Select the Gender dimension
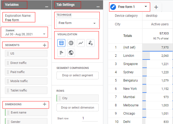The height and width of the screenshot is (124, 173). [x=26, y=121]
